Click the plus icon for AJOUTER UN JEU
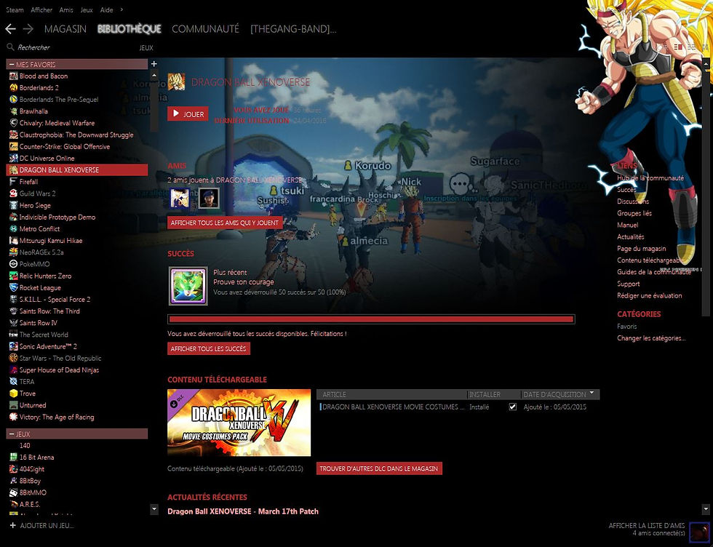Screen dimensions: 713x547 pyautogui.click(x=13, y=525)
